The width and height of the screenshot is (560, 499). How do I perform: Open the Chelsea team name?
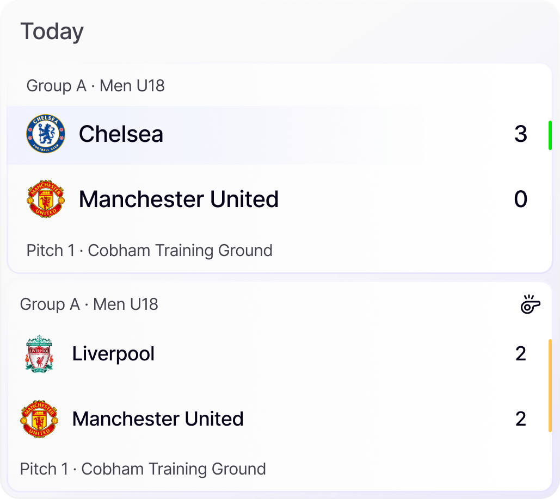[121, 134]
